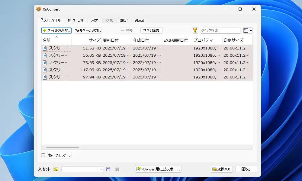Focus the クイック検索 search field
302x181 pixels.
click(220, 30)
